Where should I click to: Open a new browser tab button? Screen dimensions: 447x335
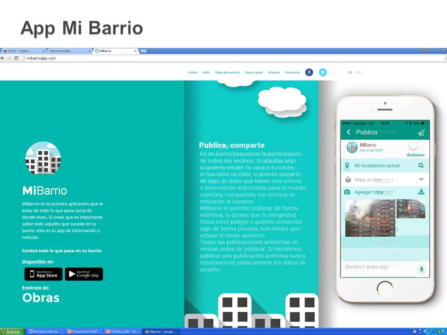click(143, 51)
